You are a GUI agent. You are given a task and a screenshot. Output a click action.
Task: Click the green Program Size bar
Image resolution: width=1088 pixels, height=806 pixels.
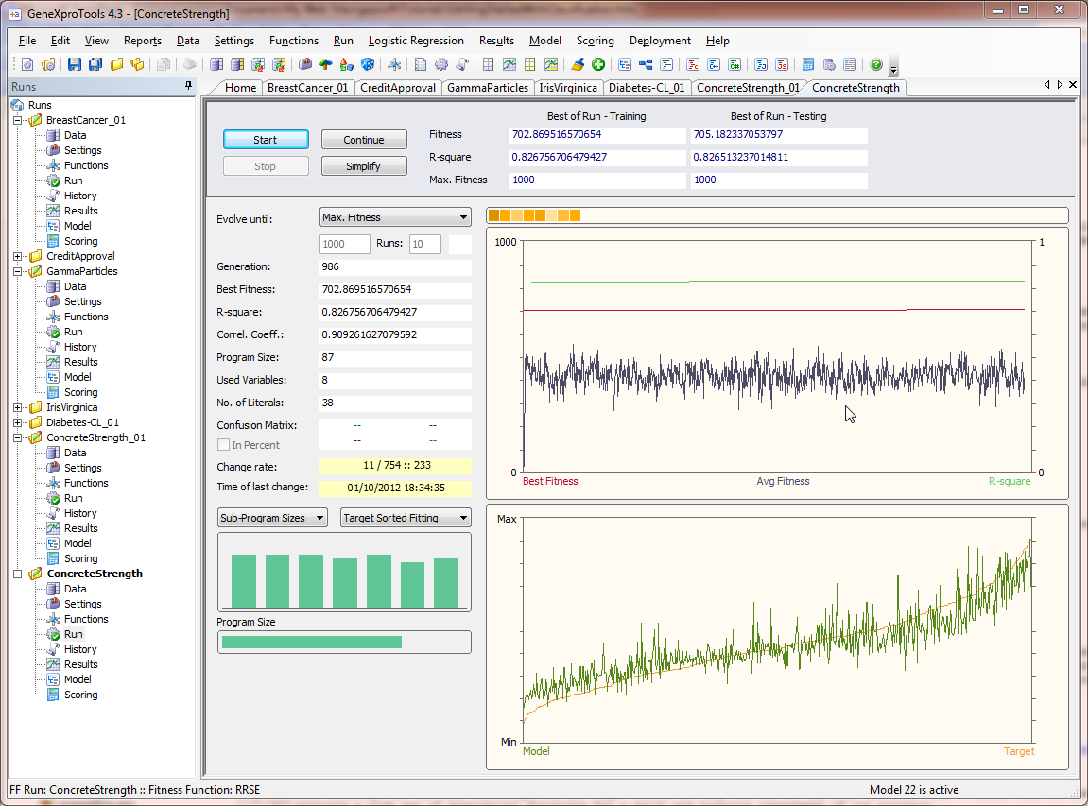point(312,643)
